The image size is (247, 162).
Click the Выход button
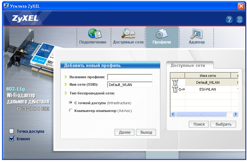pyautogui.click(x=146, y=132)
